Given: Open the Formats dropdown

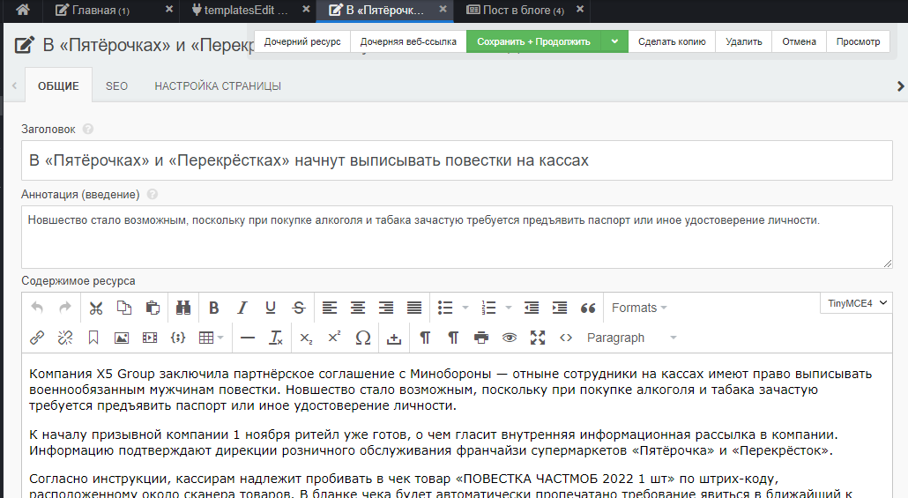Looking at the screenshot, I should pyautogui.click(x=639, y=308).
